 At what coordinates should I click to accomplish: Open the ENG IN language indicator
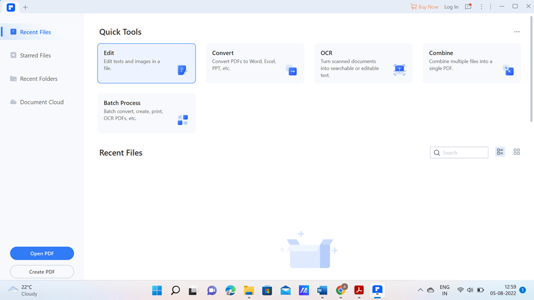point(444,290)
